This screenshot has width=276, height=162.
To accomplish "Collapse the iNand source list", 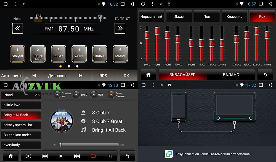I will (x=37, y=95).
